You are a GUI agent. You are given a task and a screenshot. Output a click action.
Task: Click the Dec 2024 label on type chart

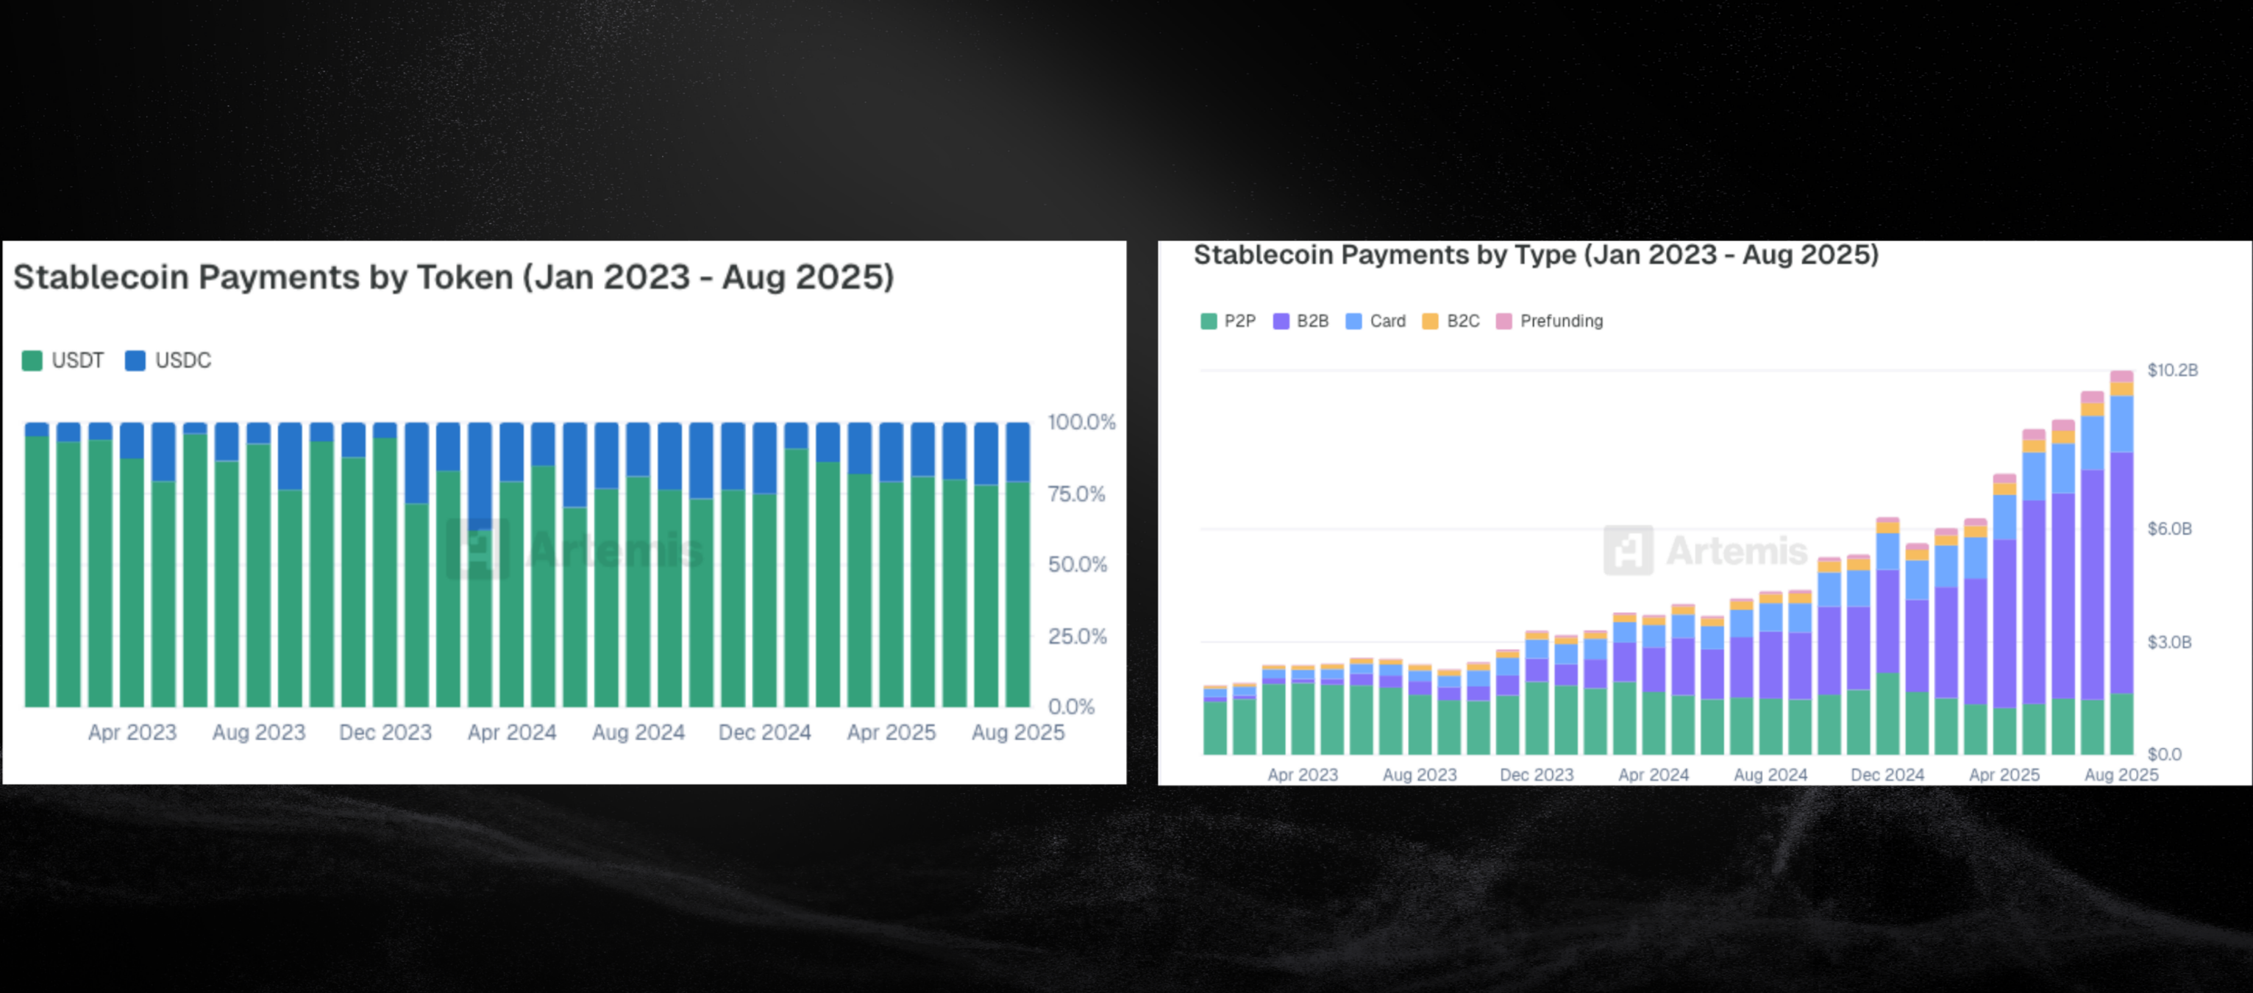[x=1887, y=775]
